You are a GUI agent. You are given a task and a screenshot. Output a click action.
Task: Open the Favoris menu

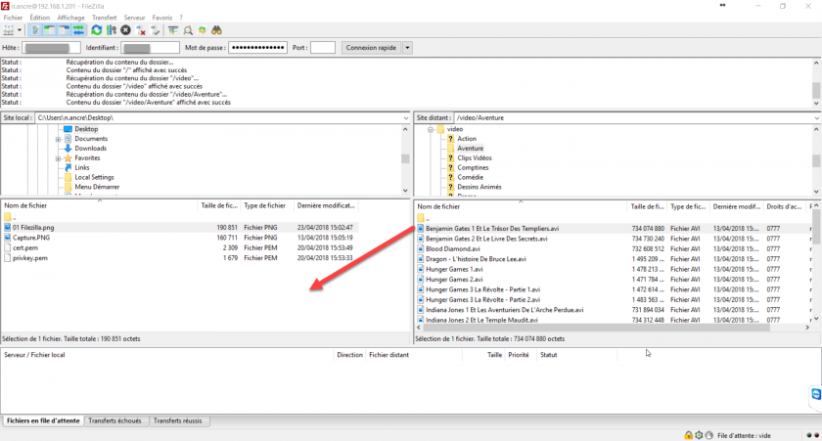click(162, 18)
